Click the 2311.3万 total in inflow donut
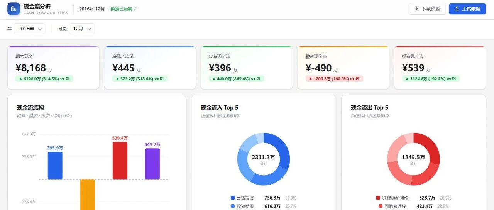Viewport: 494px width, 210px height. pyautogui.click(x=263, y=157)
